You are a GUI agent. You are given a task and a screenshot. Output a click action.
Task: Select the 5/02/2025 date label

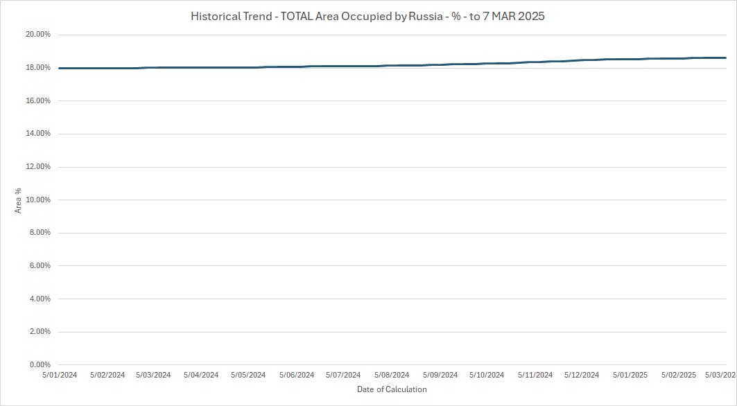tap(679, 375)
